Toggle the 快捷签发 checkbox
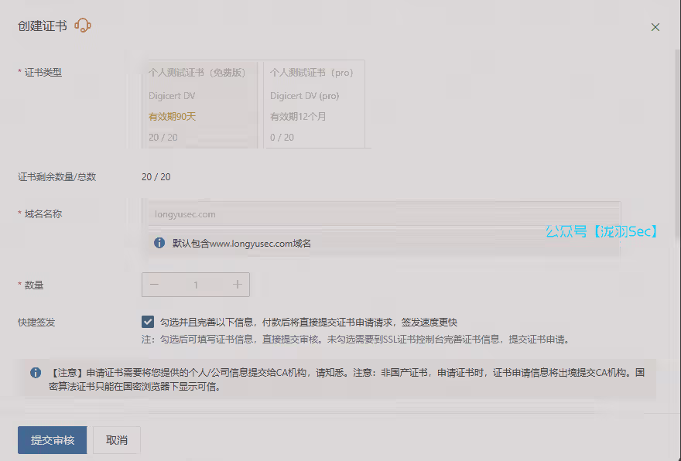The height and width of the screenshot is (461, 681). (x=148, y=322)
